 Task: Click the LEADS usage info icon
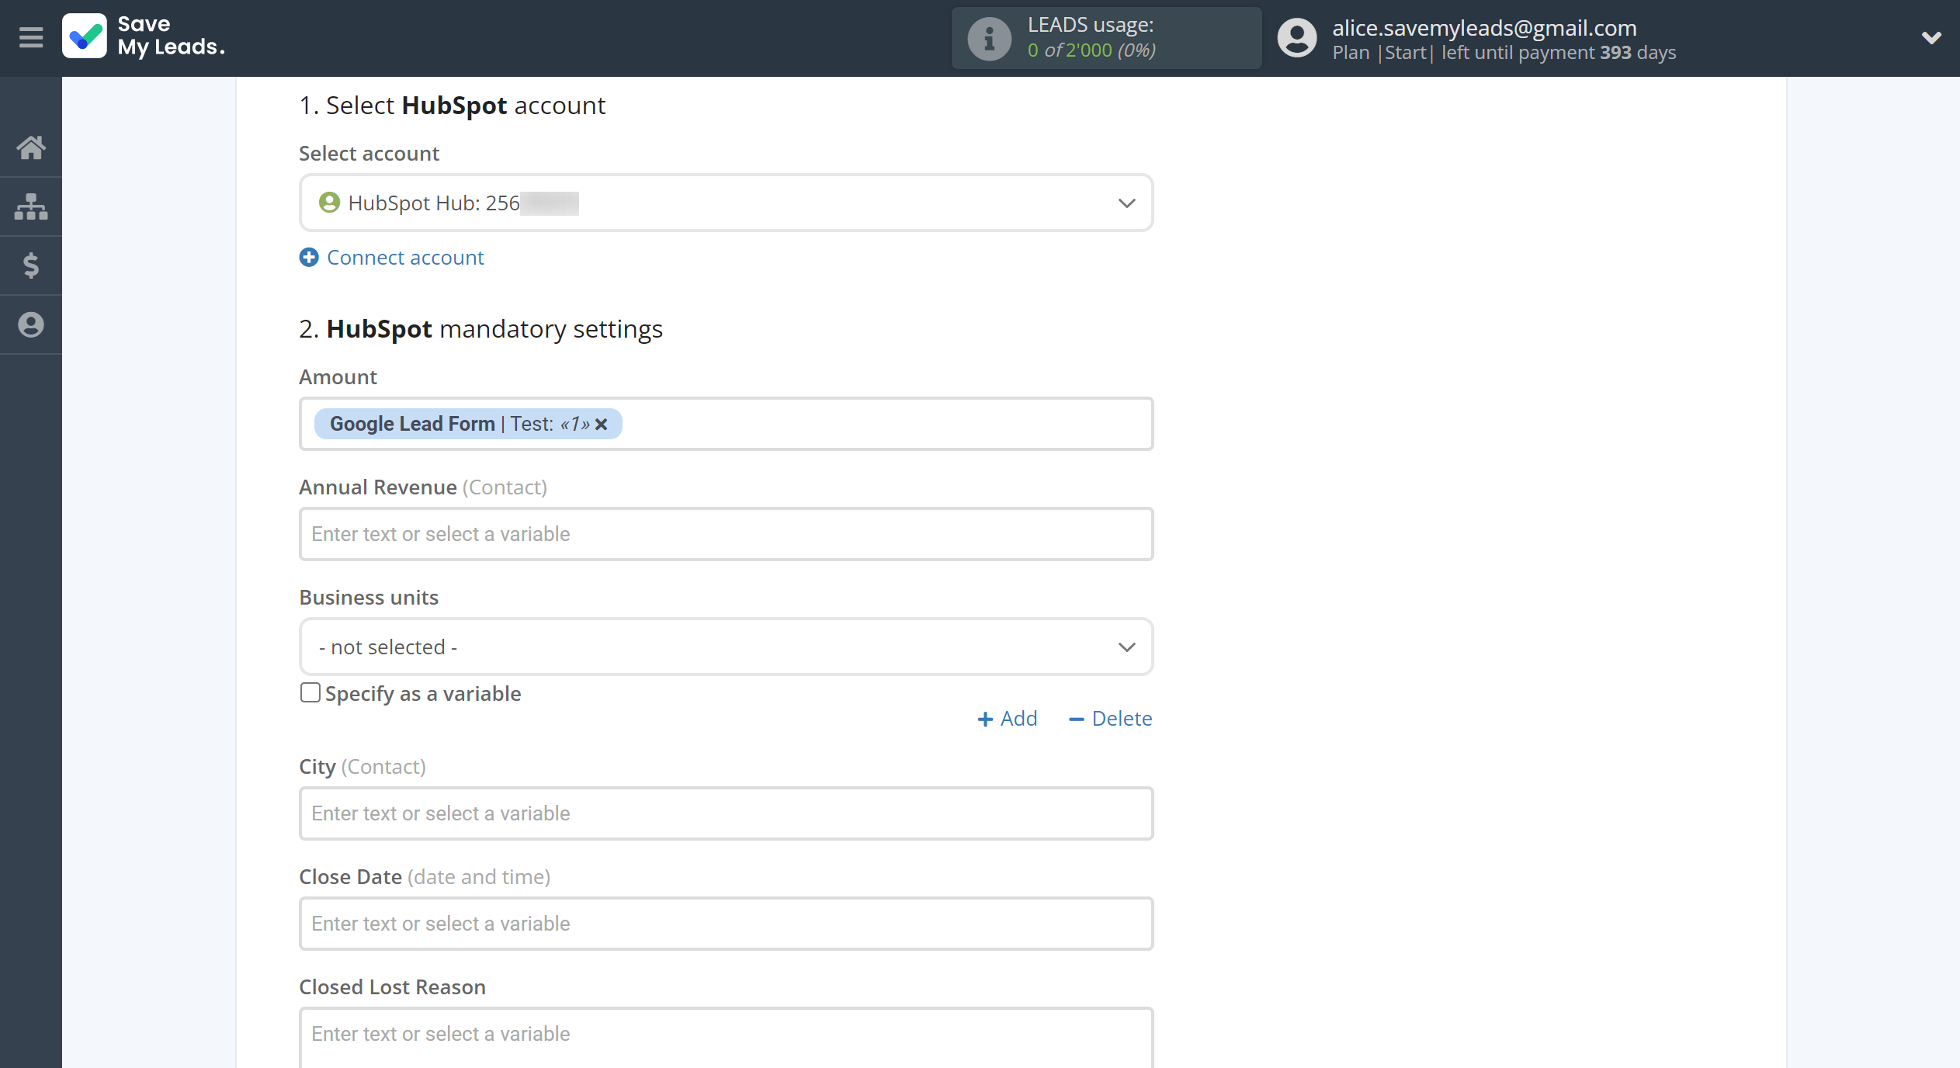(989, 38)
